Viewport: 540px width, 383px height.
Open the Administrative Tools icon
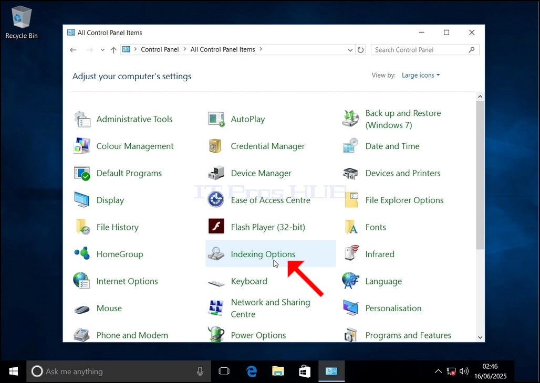coord(82,119)
